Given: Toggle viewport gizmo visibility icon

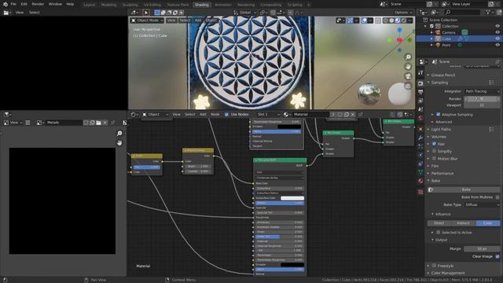Looking at the screenshot, I should coord(350,20).
